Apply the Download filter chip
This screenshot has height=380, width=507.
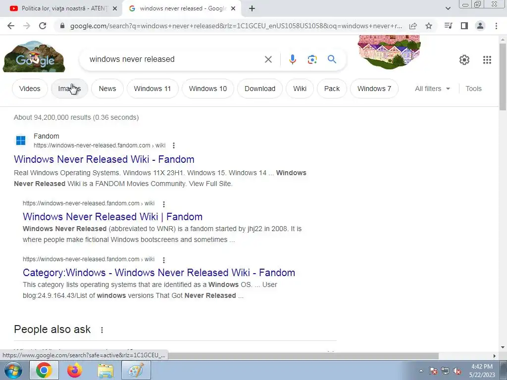(x=260, y=89)
